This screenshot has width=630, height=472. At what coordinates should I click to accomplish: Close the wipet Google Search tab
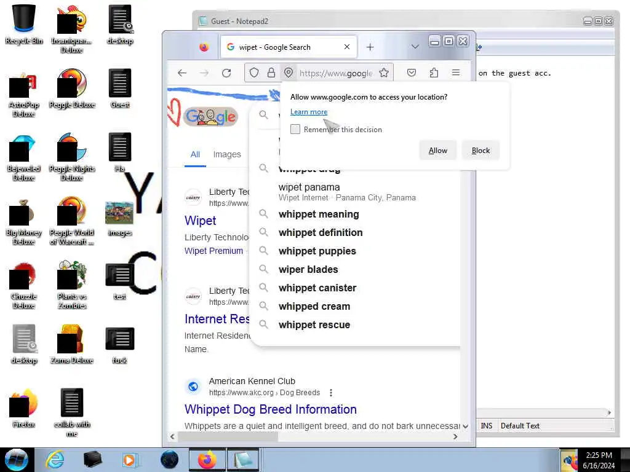coord(347,47)
